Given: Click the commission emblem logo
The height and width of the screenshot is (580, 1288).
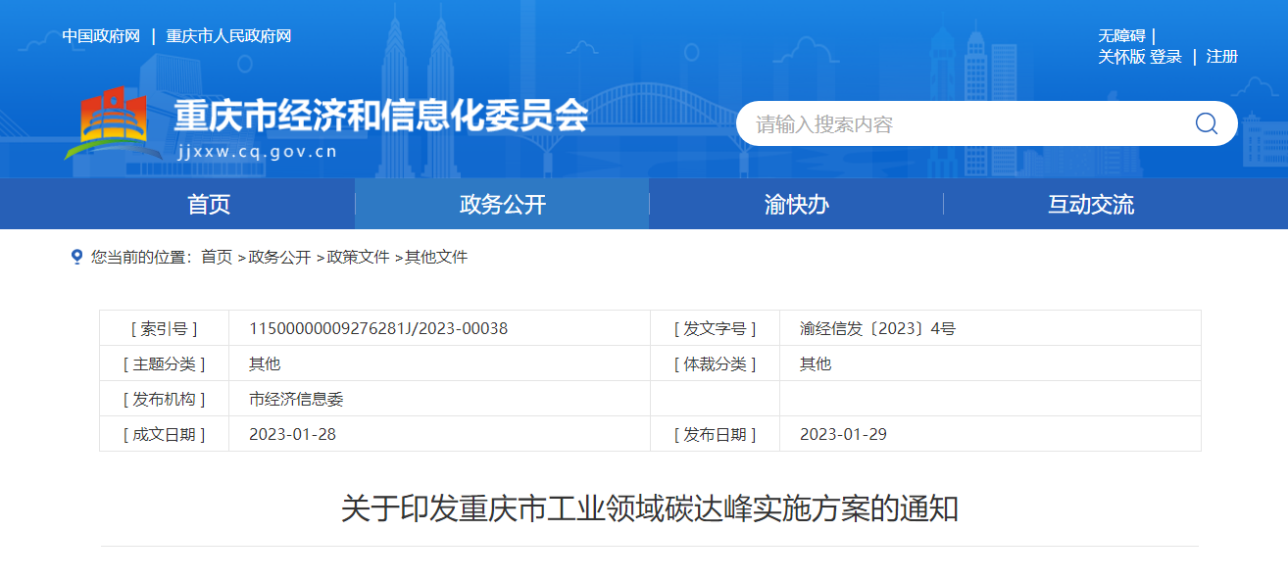Looking at the screenshot, I should point(108,123).
